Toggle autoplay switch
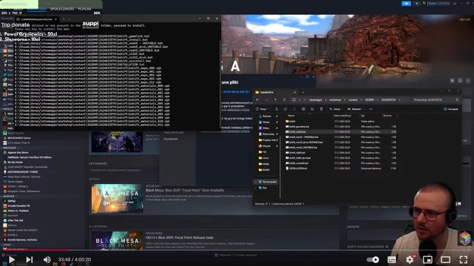The height and width of the screenshot is (266, 474). [x=373, y=260]
